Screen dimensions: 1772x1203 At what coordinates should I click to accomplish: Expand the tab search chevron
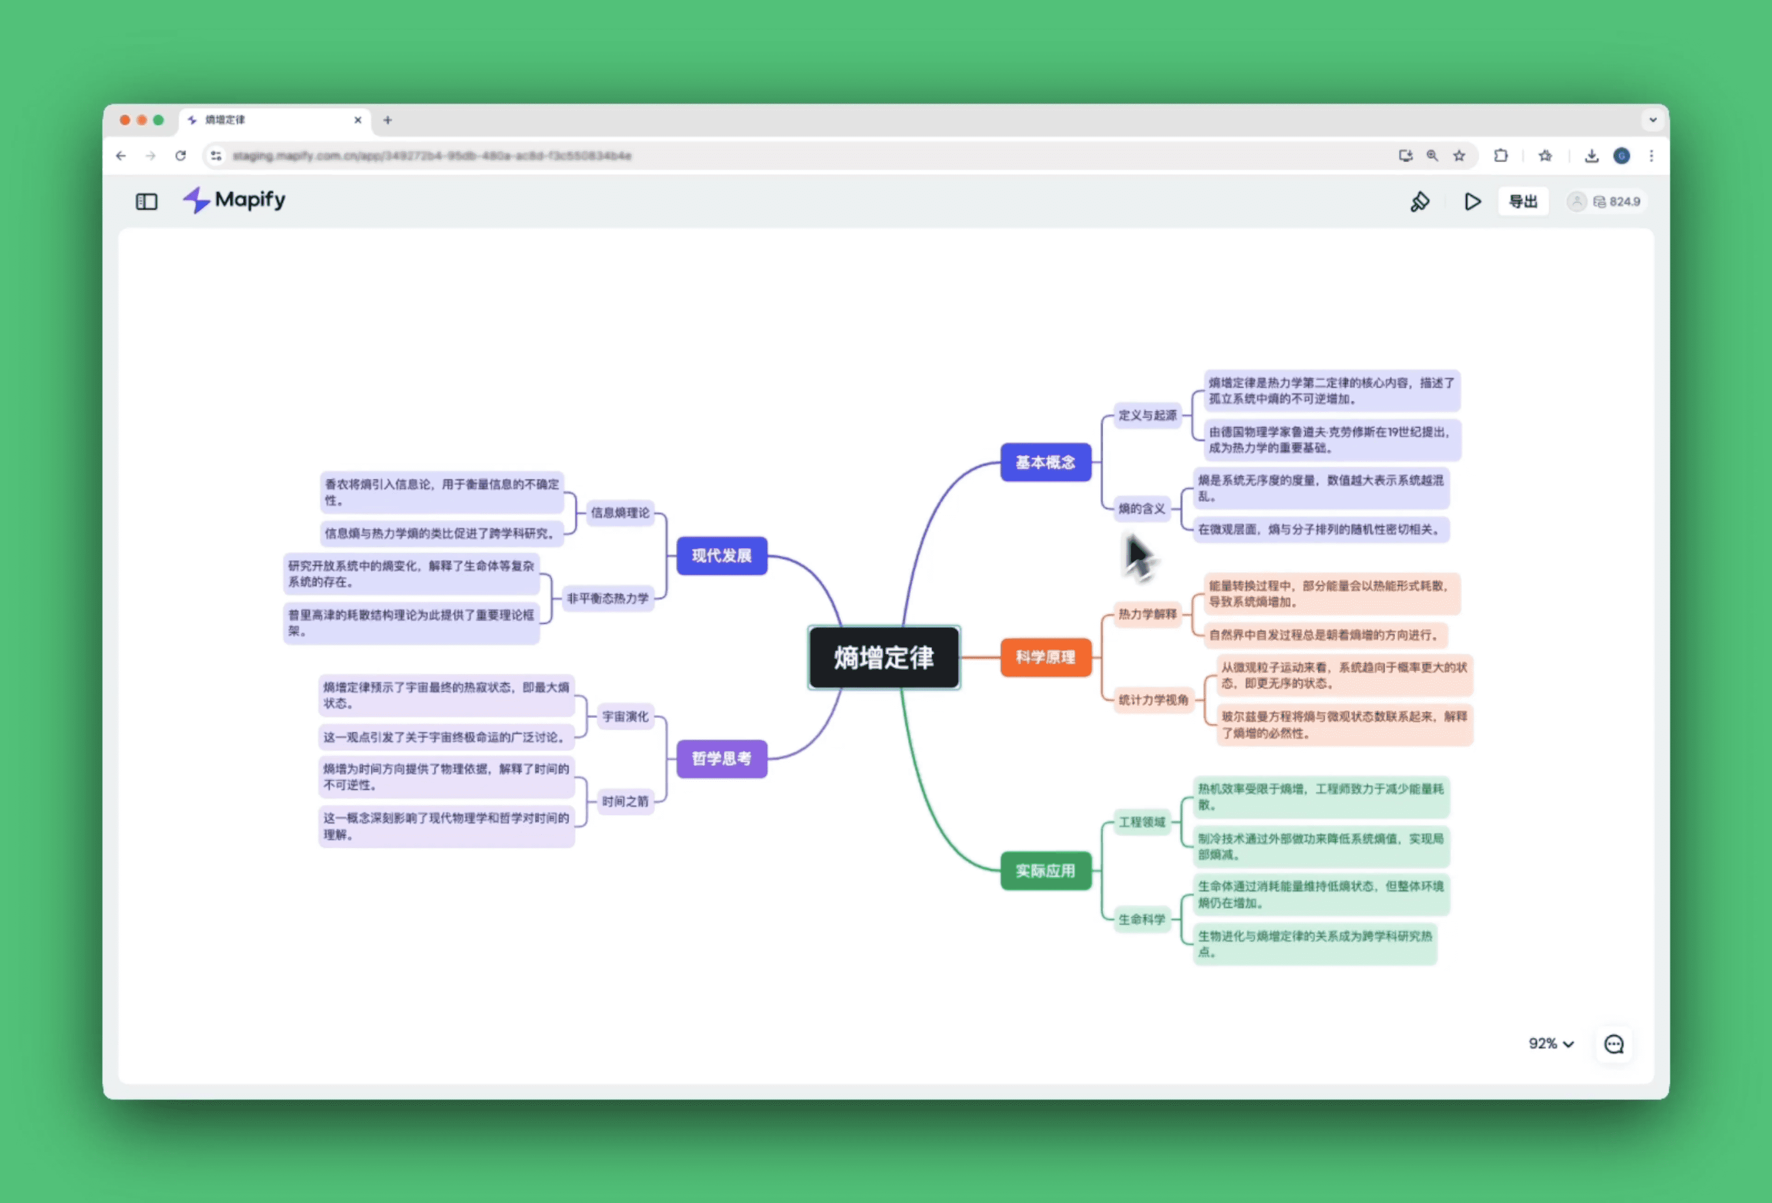1652,120
